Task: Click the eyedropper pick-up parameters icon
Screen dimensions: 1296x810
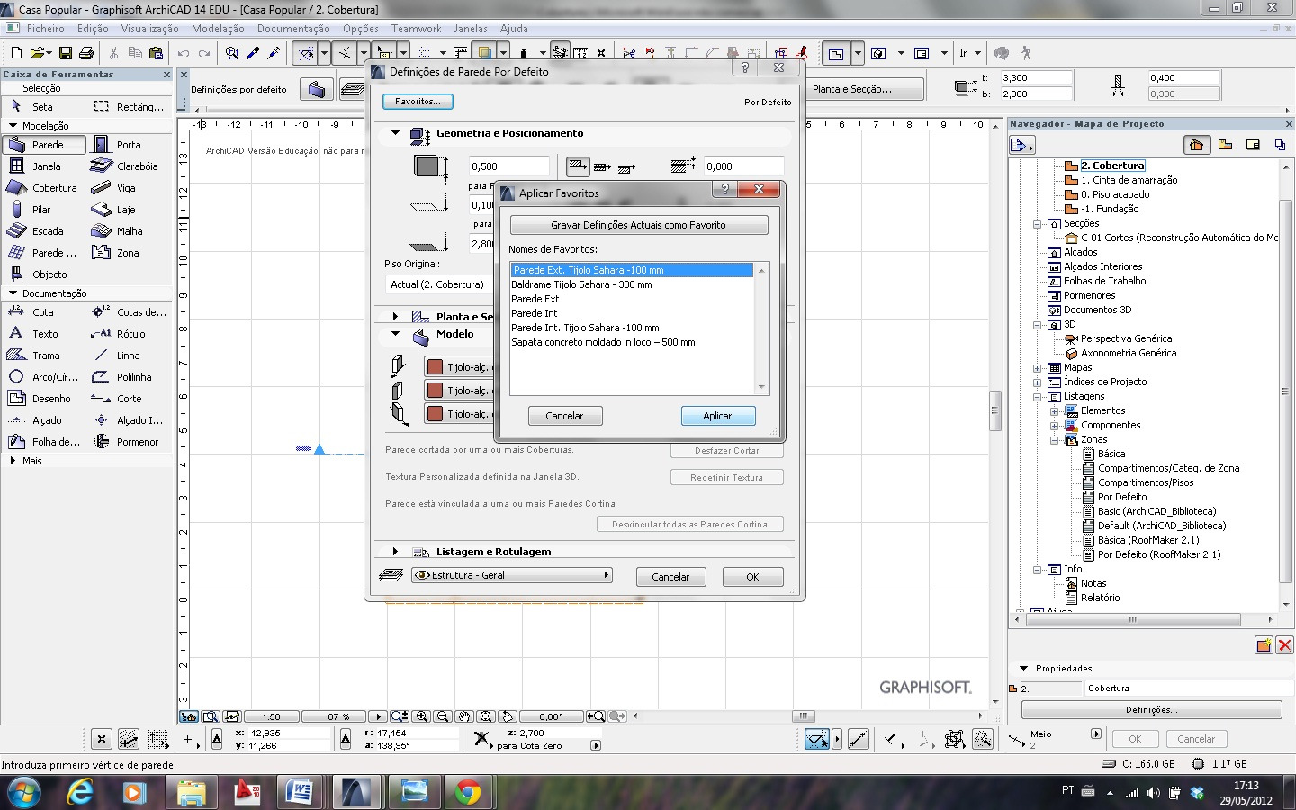Action: coord(254,54)
